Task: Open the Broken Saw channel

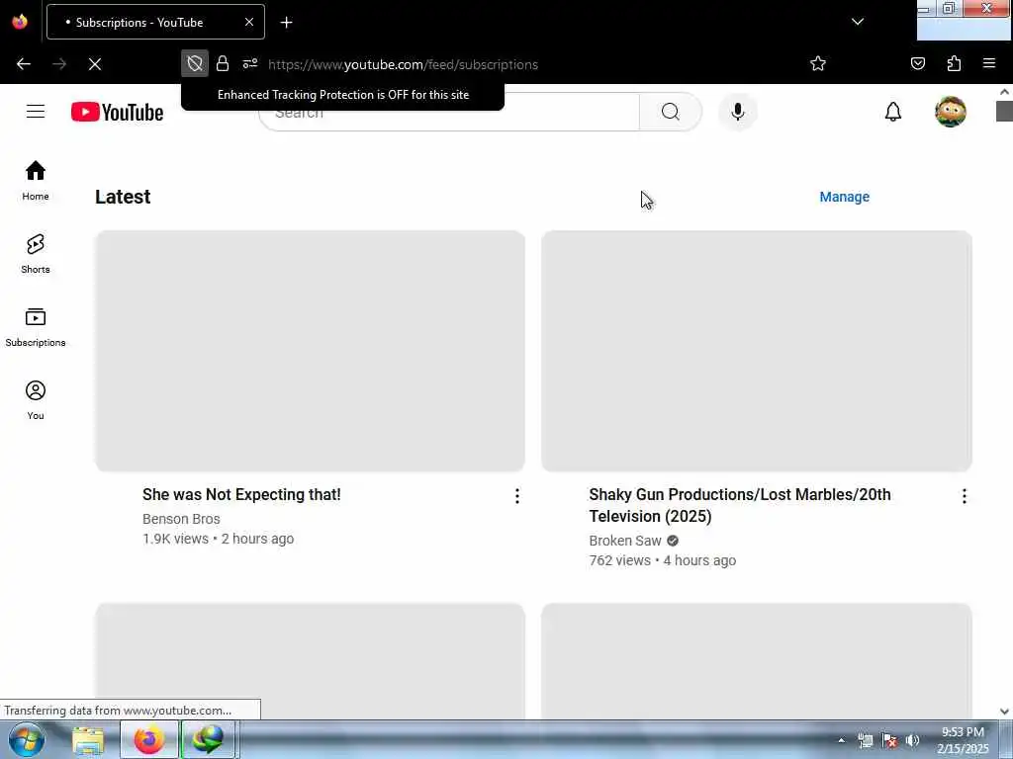Action: pos(625,541)
